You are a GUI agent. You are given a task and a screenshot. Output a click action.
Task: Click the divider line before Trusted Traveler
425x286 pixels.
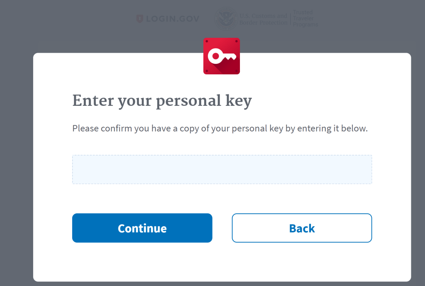[x=290, y=18]
